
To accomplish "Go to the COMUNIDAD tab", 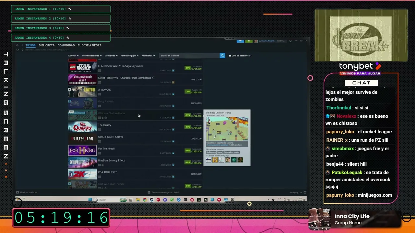I will click(66, 45).
